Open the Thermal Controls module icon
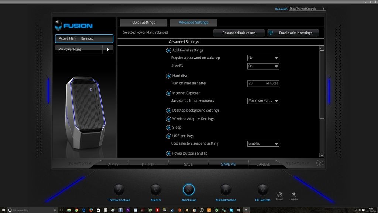 [119, 190]
